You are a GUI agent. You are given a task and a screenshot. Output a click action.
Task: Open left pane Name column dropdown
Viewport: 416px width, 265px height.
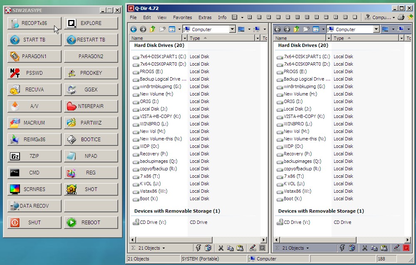pyautogui.click(x=185, y=38)
